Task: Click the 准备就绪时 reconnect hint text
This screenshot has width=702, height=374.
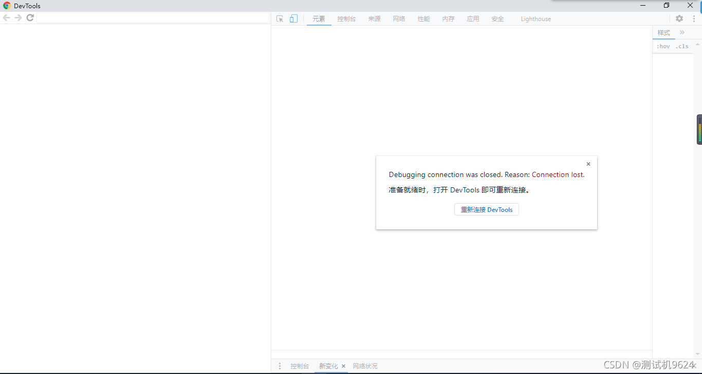Action: pos(459,190)
